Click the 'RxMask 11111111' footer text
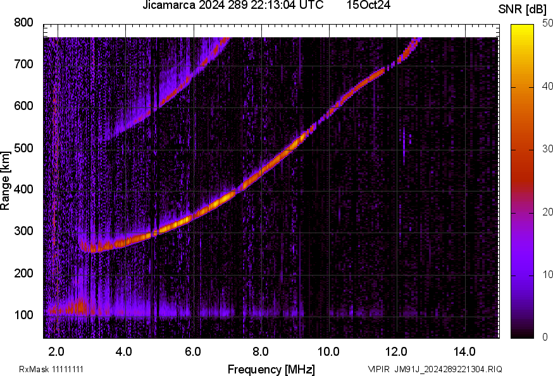The width and height of the screenshot is (553, 376). [51, 369]
